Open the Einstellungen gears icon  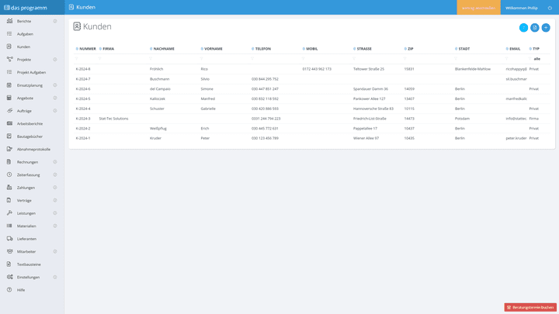click(x=9, y=277)
